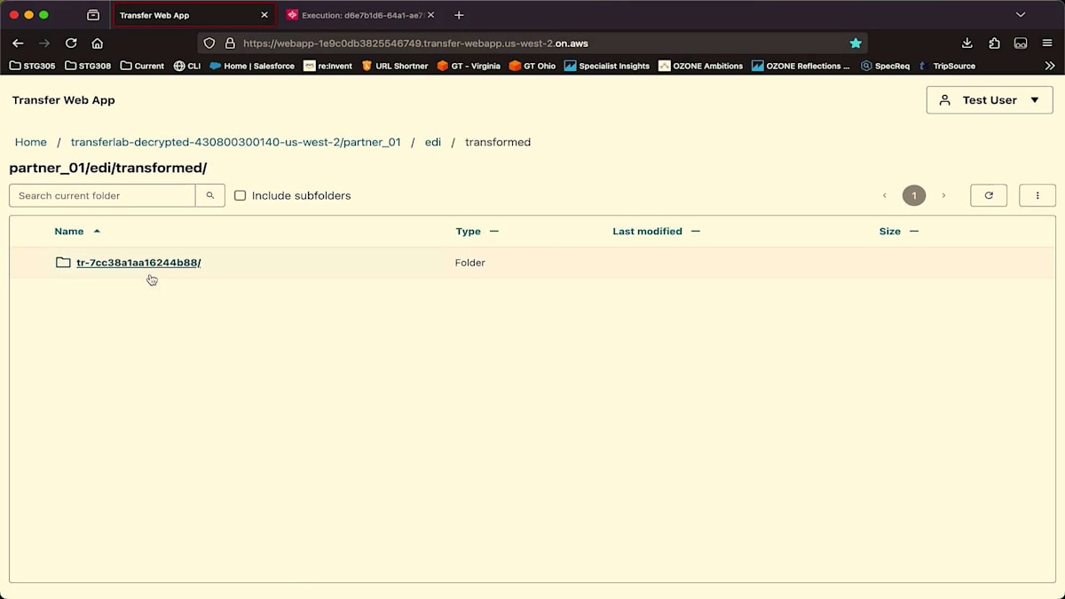
Task: Refresh the folder listing
Action: tap(989, 195)
